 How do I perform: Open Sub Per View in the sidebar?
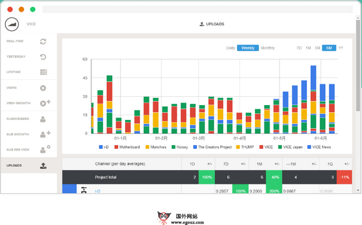(29, 149)
